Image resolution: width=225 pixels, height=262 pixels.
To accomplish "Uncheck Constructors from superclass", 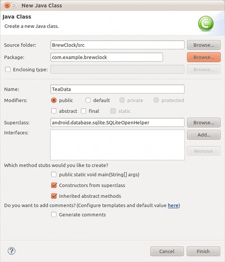I will [54, 185].
